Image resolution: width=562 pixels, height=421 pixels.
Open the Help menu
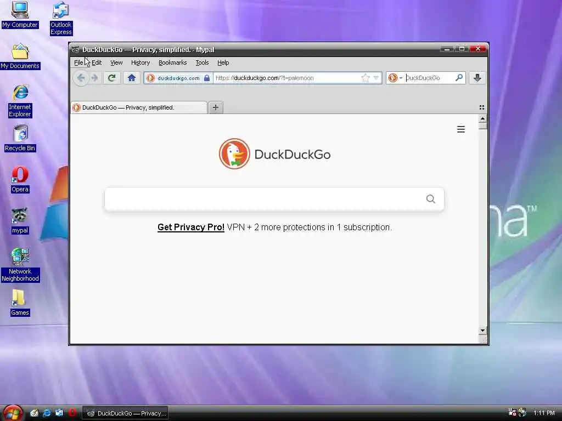pos(223,62)
